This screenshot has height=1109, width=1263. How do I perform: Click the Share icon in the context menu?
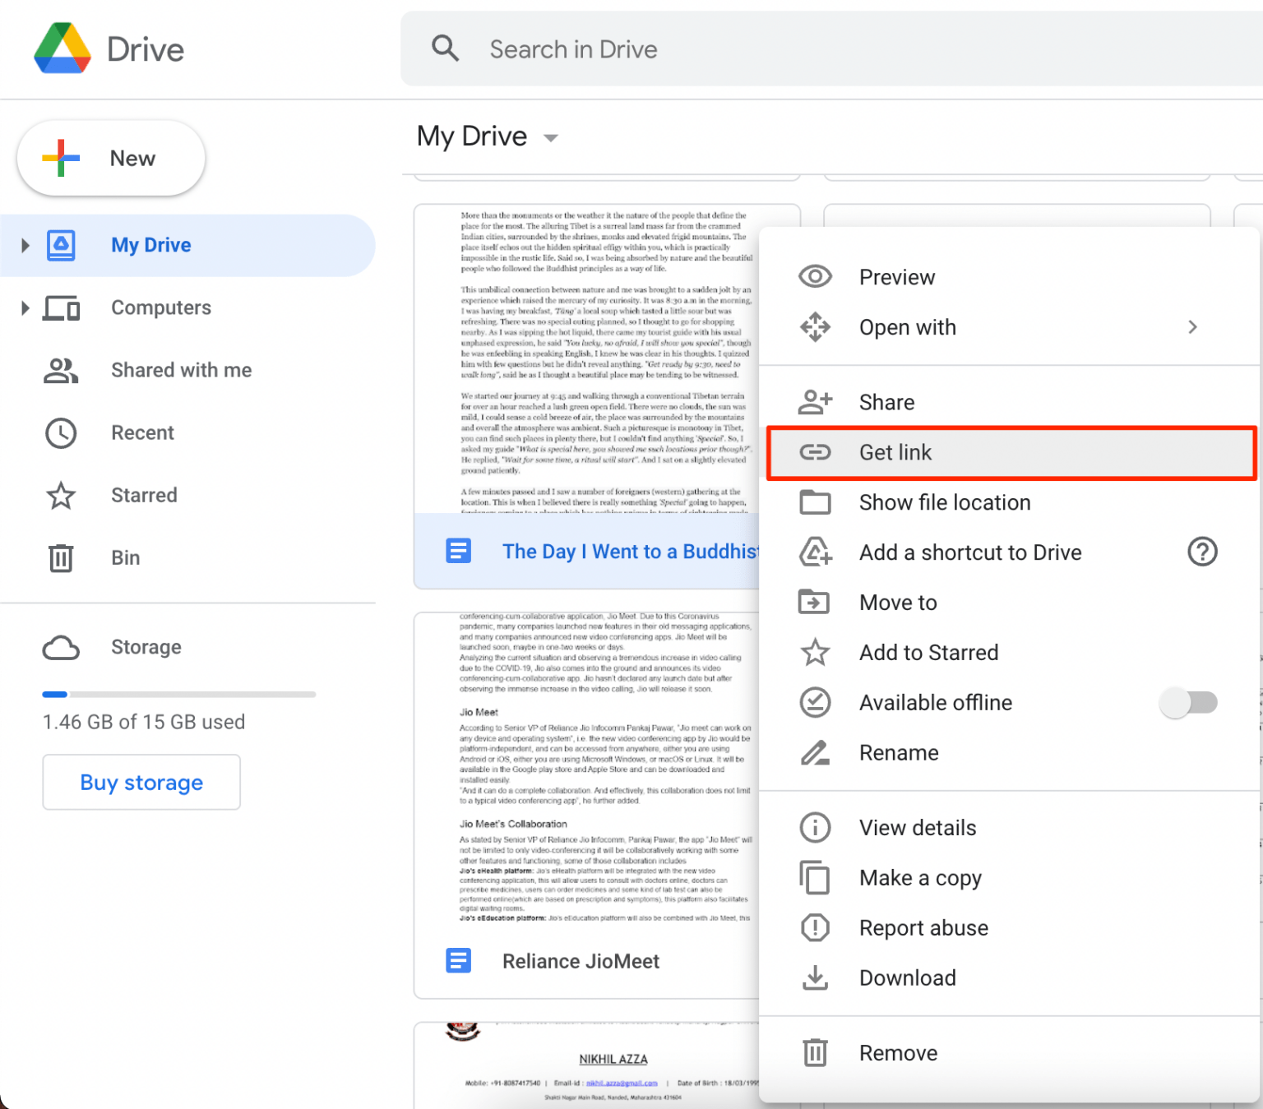(x=815, y=402)
